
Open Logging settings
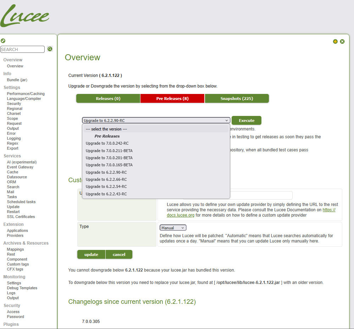14,138
